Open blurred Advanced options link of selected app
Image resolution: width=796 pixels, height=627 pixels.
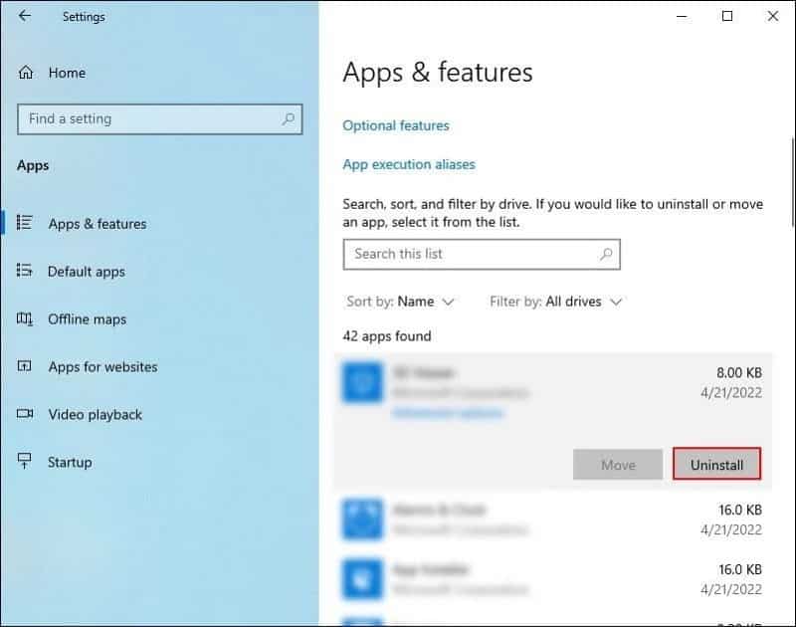click(448, 413)
